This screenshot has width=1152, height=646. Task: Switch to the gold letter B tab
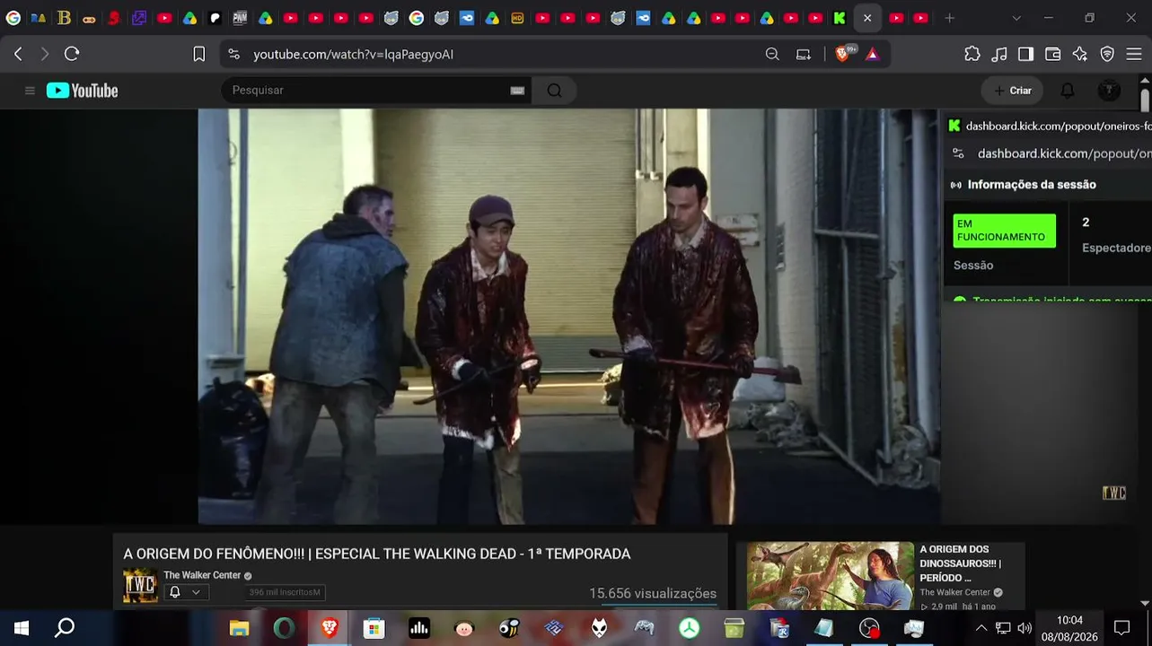pyautogui.click(x=64, y=18)
